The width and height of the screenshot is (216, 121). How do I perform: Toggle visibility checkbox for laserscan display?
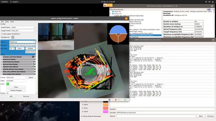point(35,64)
